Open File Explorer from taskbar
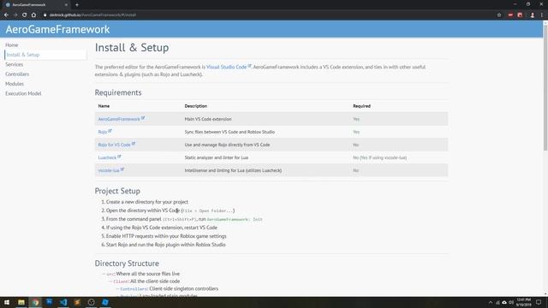The height and width of the screenshot is (308, 548). 21,302
